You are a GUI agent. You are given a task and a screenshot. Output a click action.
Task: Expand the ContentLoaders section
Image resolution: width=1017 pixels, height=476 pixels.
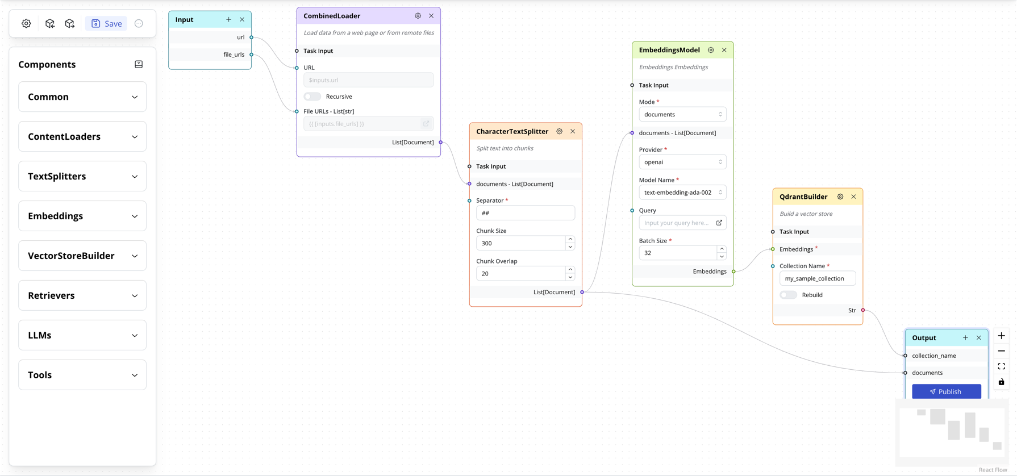pos(82,136)
